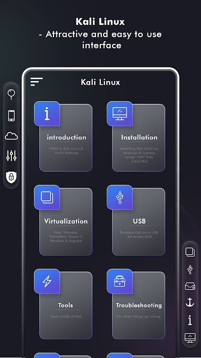Click the shield lock icon in left strip
Viewport: 201px width, 358px height.
[11, 177]
